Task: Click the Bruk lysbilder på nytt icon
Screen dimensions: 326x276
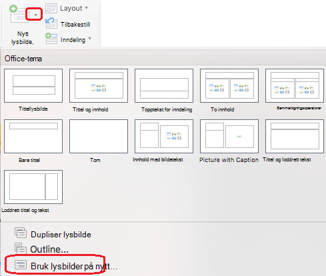Action: click(x=21, y=265)
